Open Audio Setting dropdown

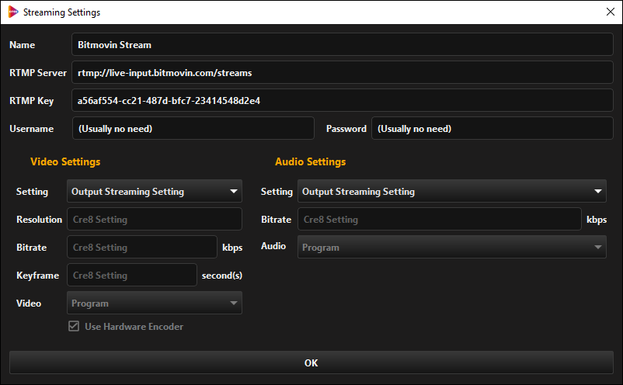point(452,191)
